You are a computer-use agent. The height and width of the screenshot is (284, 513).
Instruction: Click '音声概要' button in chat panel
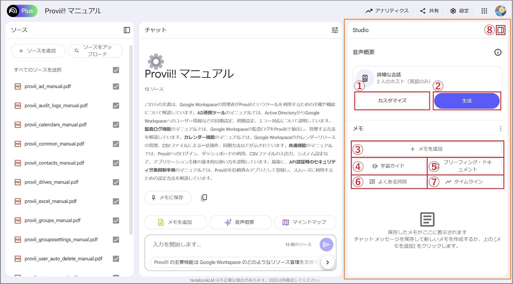[240, 222]
